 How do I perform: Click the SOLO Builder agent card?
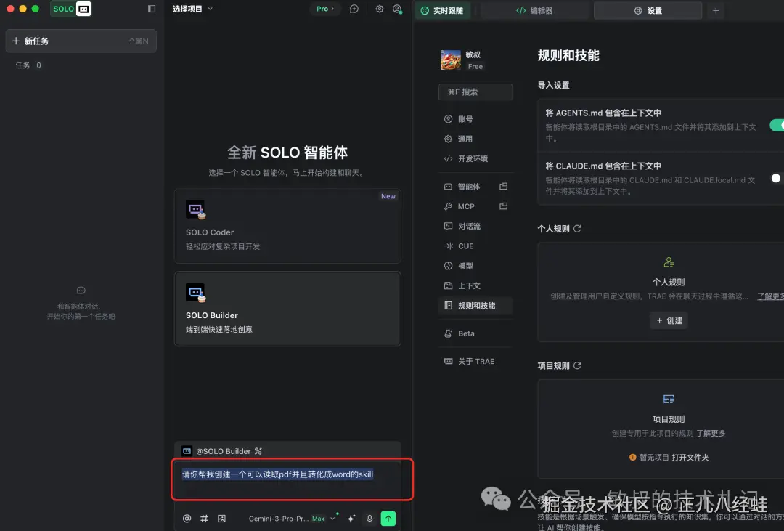(287, 308)
